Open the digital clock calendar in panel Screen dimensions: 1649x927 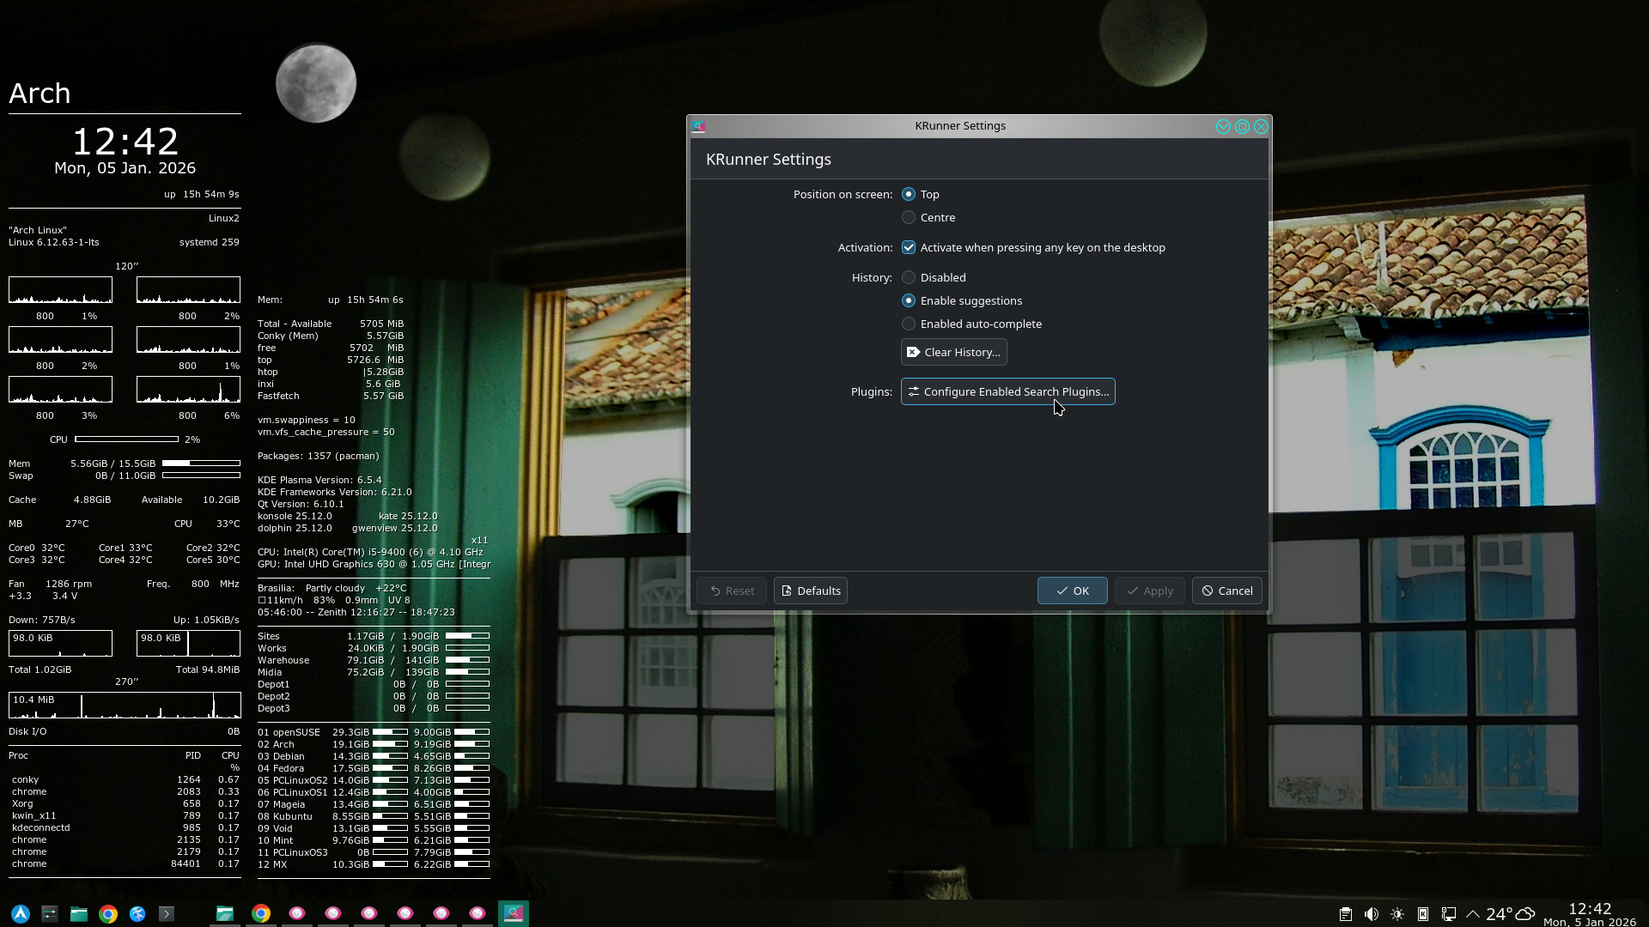click(1589, 914)
